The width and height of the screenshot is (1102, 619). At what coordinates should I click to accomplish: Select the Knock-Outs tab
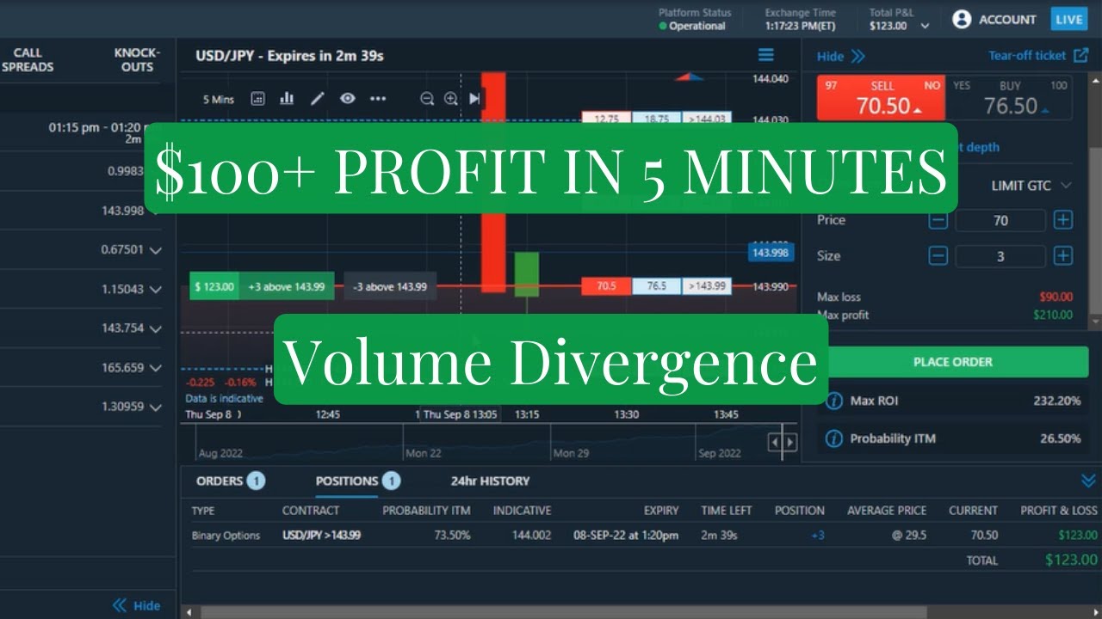tap(137, 59)
